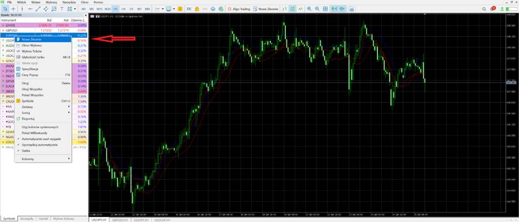Switch chart to M5 timeframe
Viewport: 519px width, 222px height.
92,9
